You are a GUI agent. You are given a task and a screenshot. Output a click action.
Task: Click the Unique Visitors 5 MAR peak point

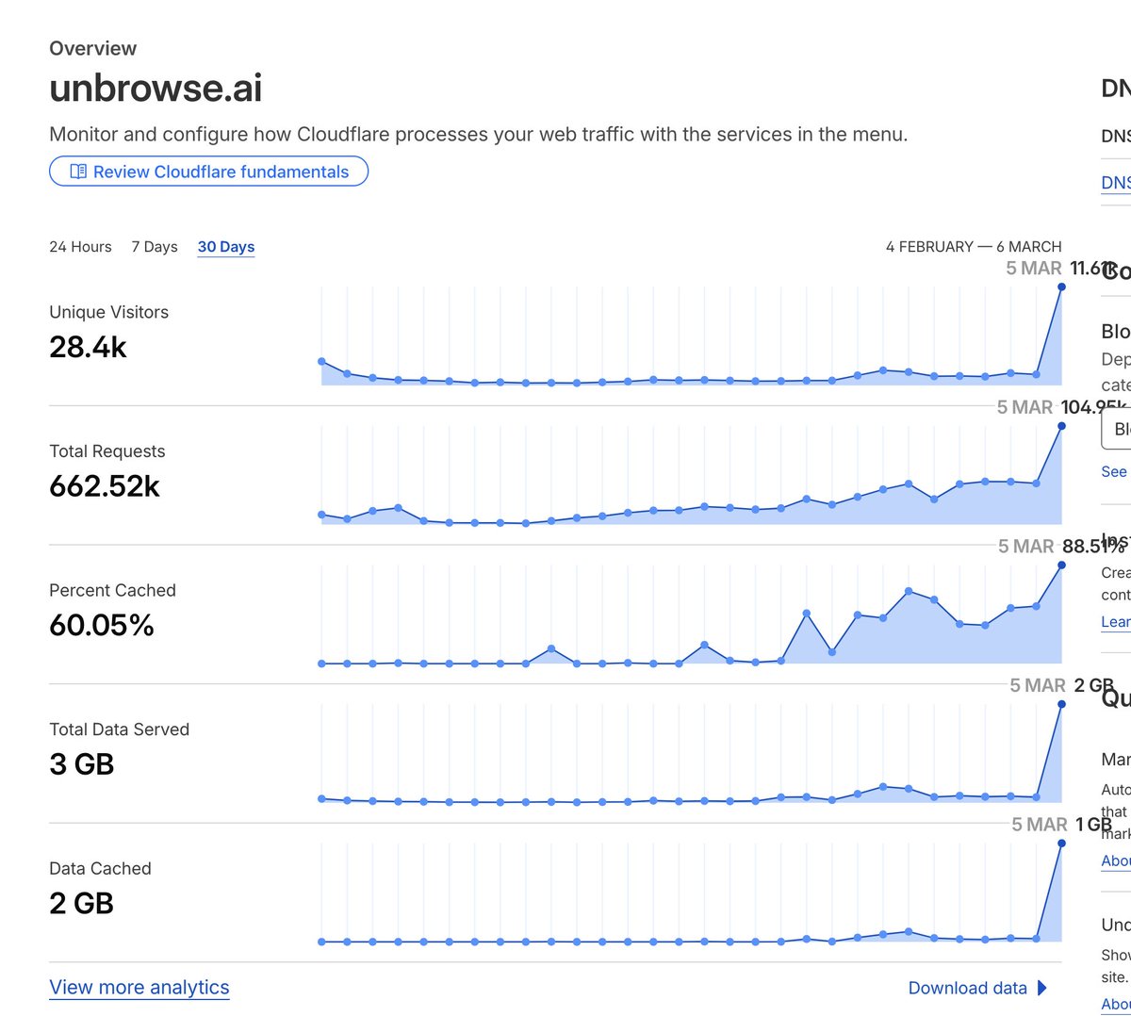tap(1061, 287)
